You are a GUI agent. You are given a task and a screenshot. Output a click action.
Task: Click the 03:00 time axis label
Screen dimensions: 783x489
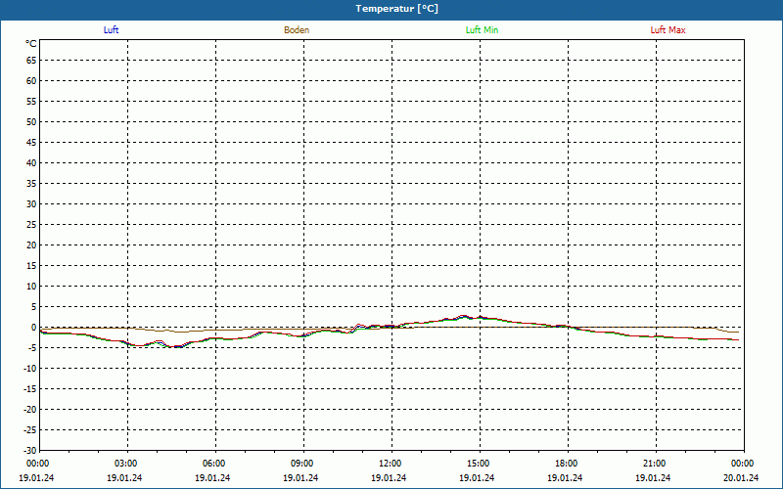[x=126, y=464]
